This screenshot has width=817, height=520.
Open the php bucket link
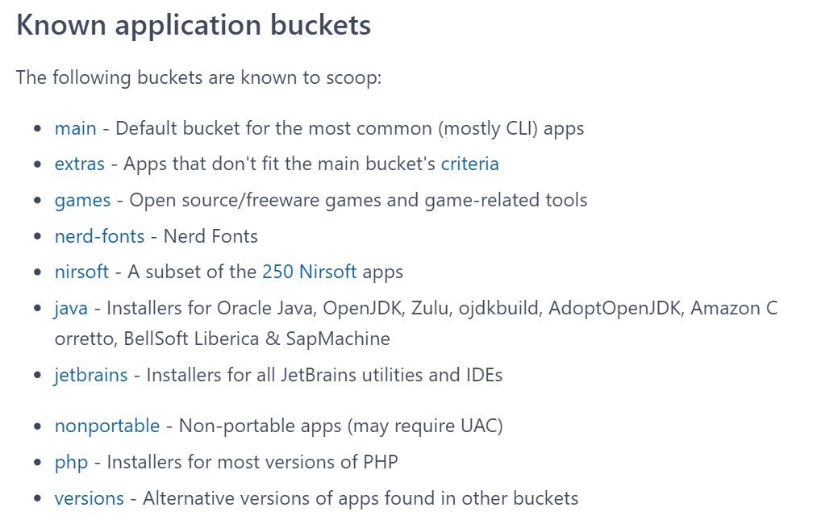pyautogui.click(x=72, y=463)
